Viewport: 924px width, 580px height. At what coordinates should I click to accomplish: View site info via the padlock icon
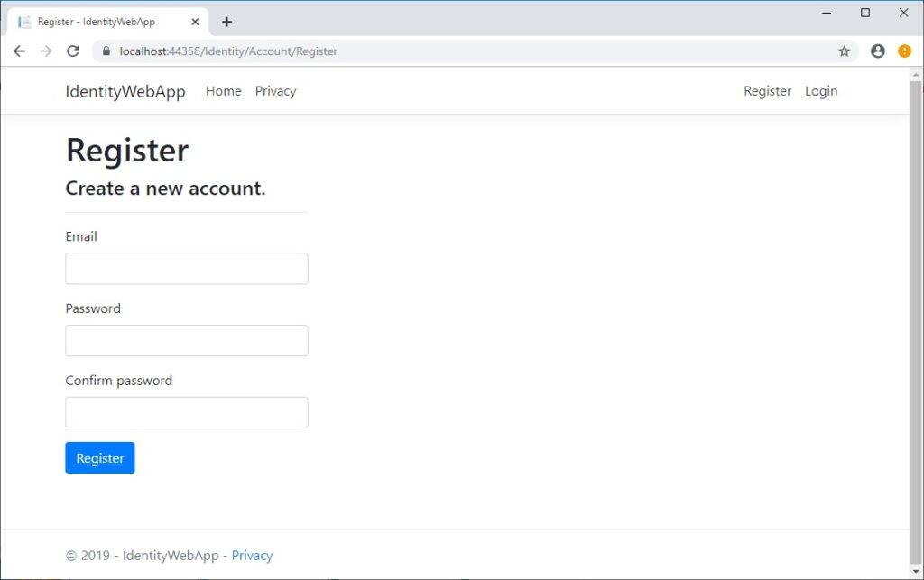[x=106, y=51]
